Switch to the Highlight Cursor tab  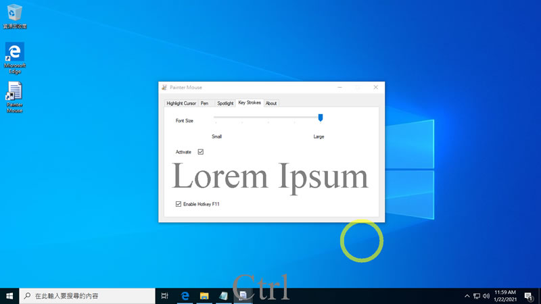pos(181,103)
